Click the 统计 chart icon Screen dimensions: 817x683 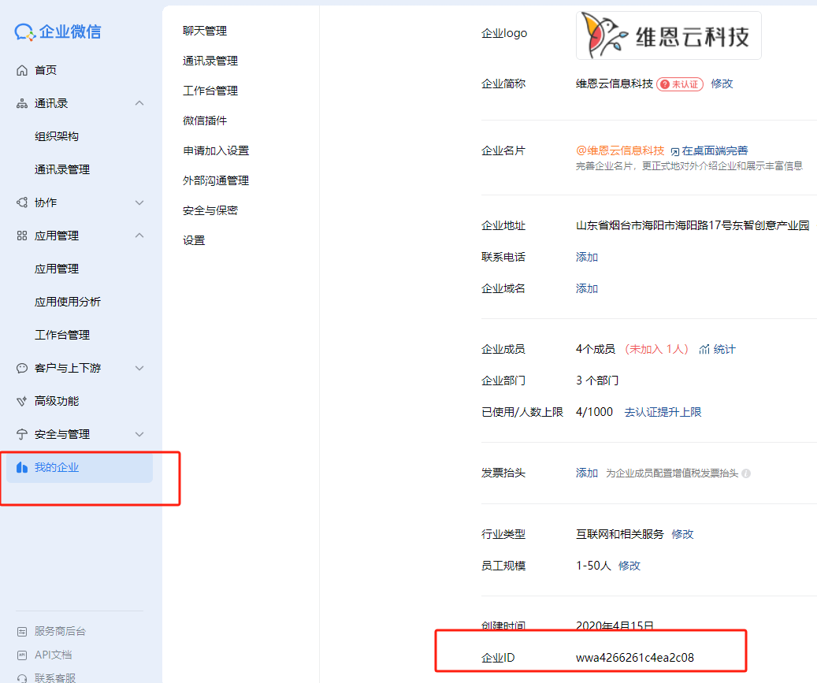click(704, 349)
